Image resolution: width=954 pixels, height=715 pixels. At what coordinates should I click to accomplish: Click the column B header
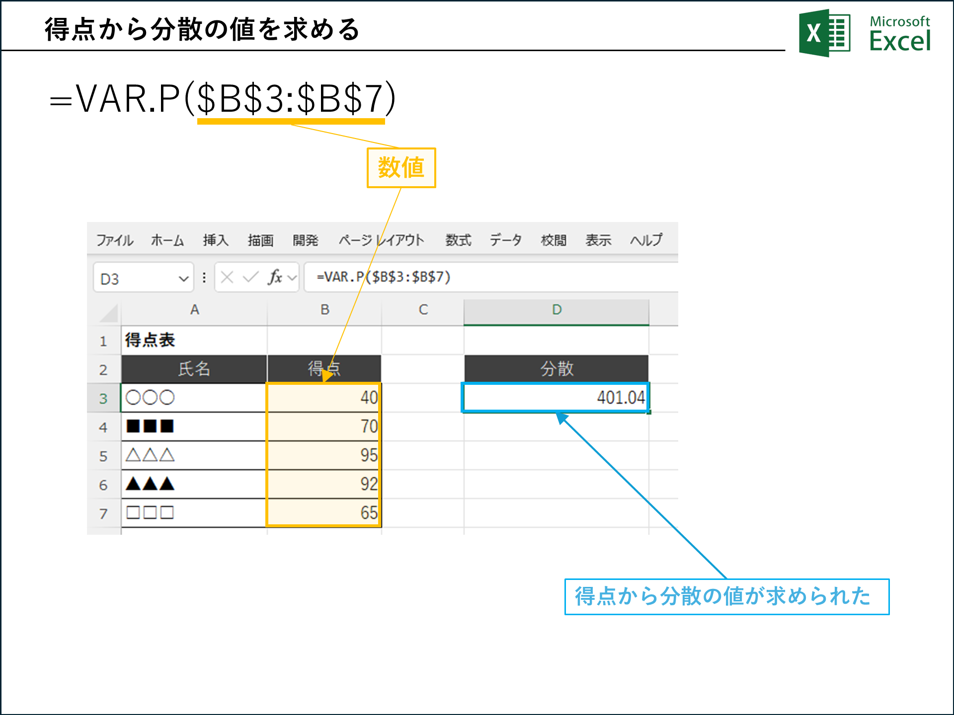click(x=324, y=310)
